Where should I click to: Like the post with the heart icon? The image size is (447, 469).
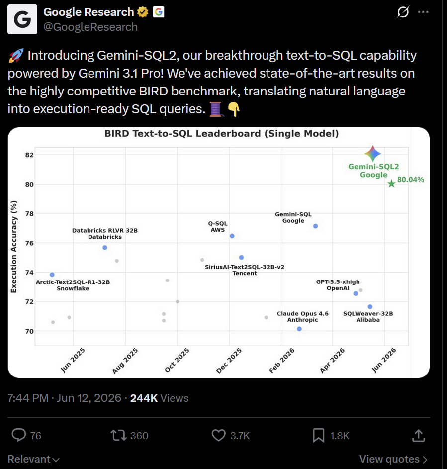click(x=219, y=435)
